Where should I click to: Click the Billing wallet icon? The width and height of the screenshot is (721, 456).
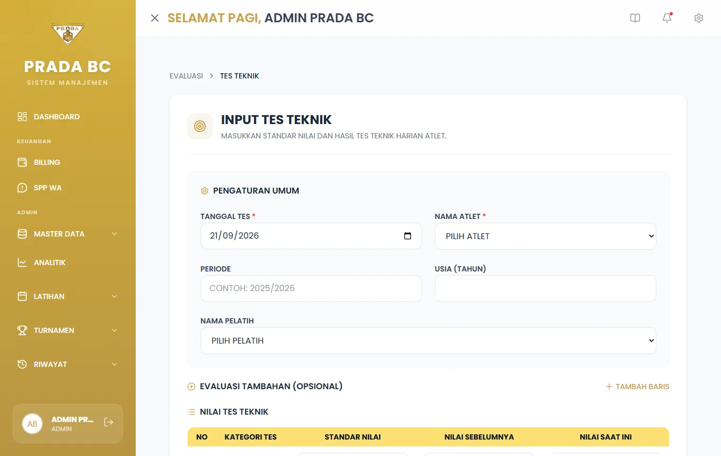tap(22, 162)
